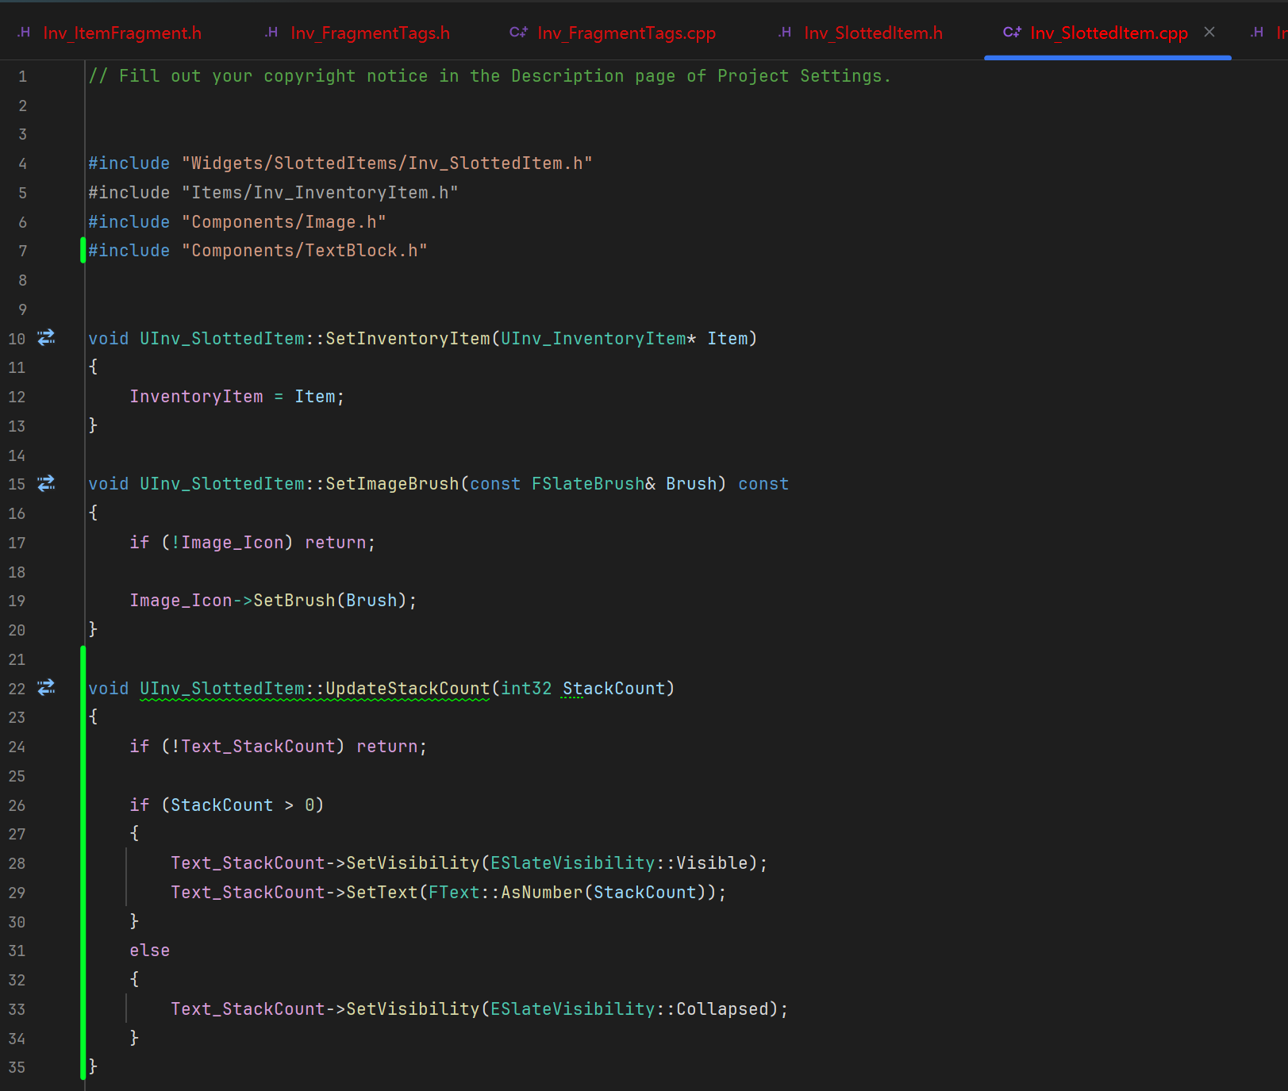Click ESlateVisibility::Visible on line 28

pos(619,863)
